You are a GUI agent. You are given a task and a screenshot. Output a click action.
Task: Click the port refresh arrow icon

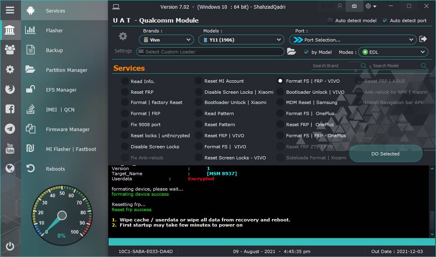pyautogui.click(x=423, y=39)
